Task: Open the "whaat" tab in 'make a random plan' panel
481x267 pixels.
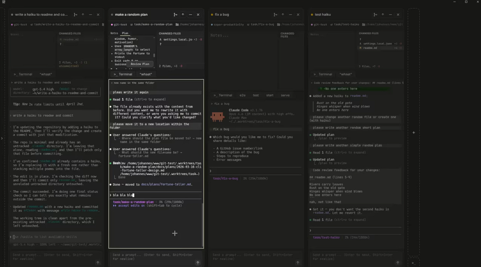Action: [x=146, y=74]
